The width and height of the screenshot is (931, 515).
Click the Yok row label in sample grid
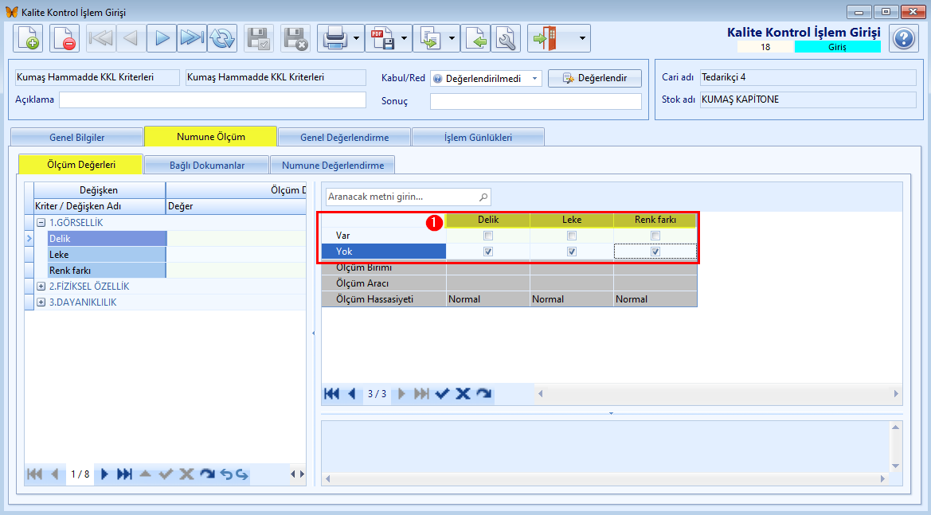click(384, 252)
